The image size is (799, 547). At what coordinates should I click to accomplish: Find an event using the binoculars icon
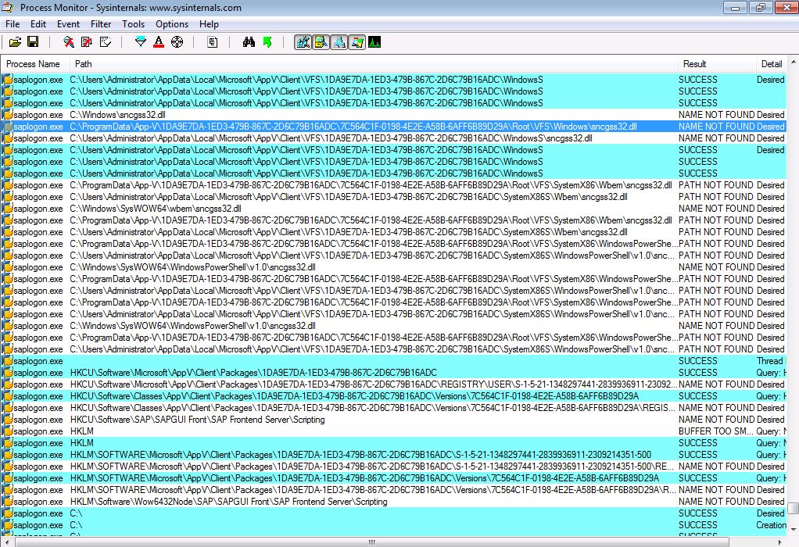coord(249,41)
